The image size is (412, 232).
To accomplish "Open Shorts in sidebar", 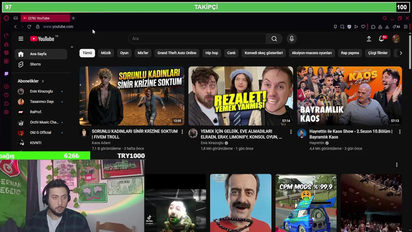I will 41,64.
